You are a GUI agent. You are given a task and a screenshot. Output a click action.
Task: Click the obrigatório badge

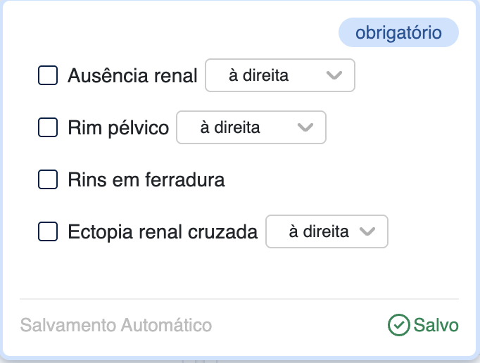[398, 32]
